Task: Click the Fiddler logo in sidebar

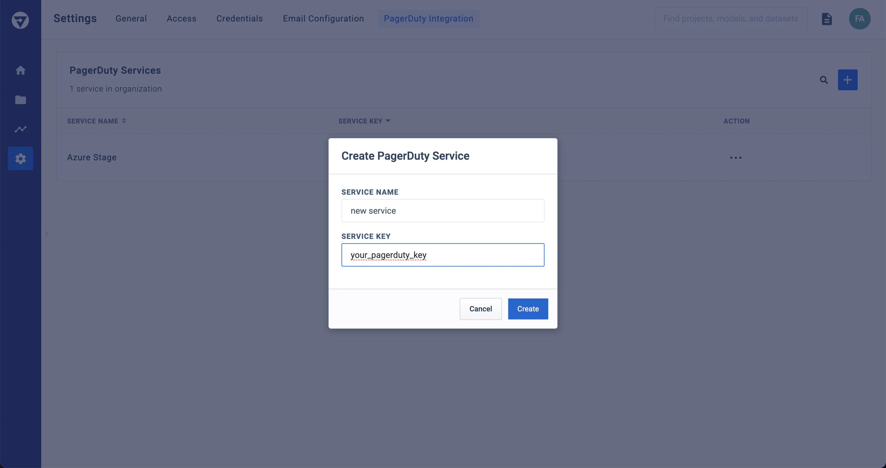Action: click(20, 20)
